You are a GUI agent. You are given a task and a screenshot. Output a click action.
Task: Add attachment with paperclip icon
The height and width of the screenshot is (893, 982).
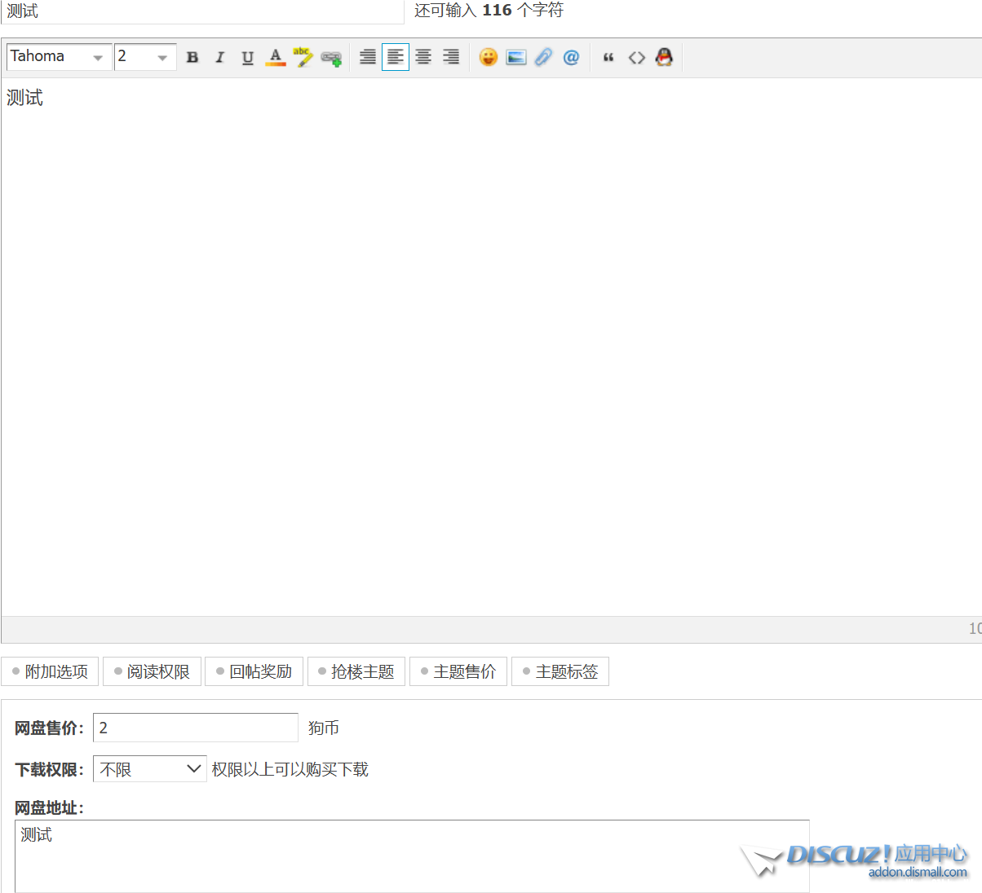pos(543,57)
